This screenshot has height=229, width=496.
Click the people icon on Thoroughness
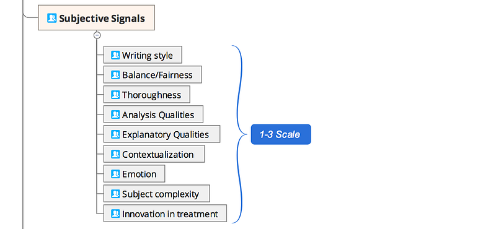coord(115,95)
